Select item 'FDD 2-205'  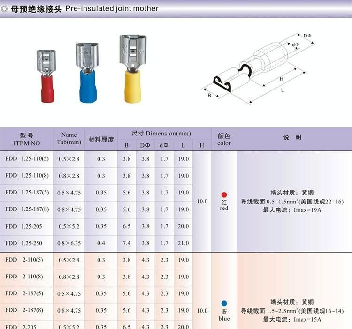21,327
